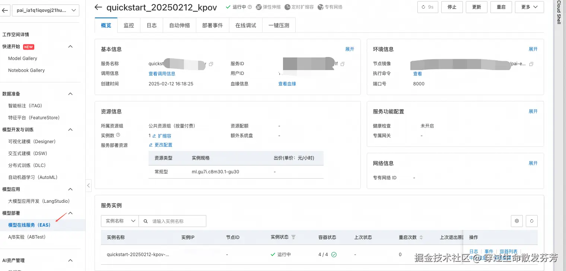Click the 停止 button

pyautogui.click(x=452, y=7)
